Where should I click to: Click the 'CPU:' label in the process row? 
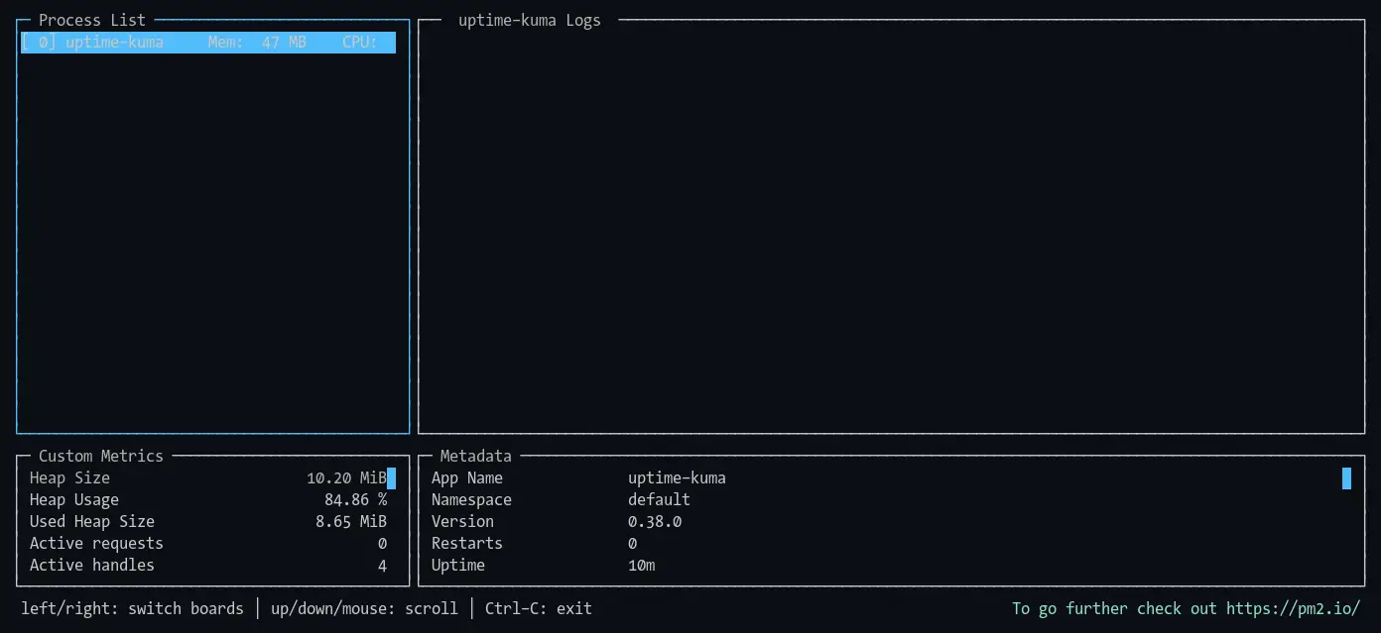click(x=360, y=43)
